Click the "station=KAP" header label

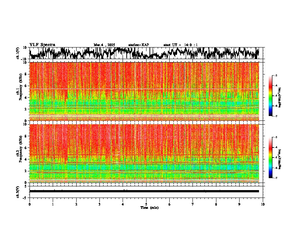139,45
